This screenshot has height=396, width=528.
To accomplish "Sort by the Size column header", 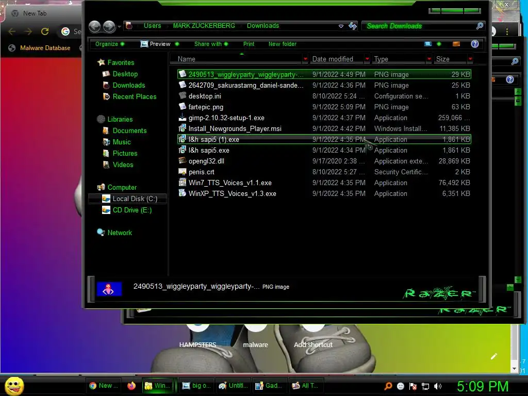I will (443, 59).
